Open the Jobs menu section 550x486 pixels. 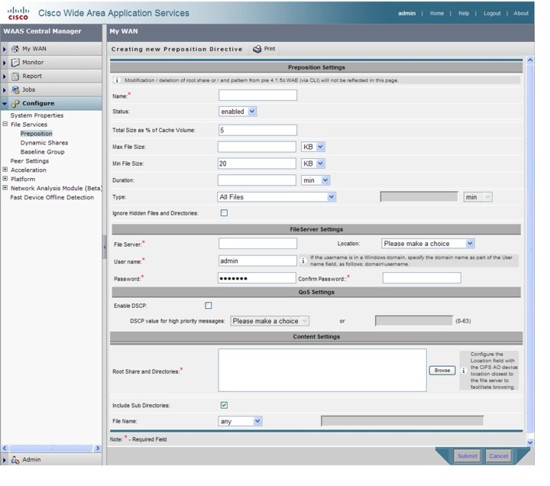tap(51, 90)
